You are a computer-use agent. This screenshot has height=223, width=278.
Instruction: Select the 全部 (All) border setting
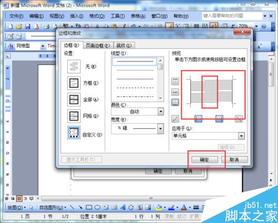(74, 99)
